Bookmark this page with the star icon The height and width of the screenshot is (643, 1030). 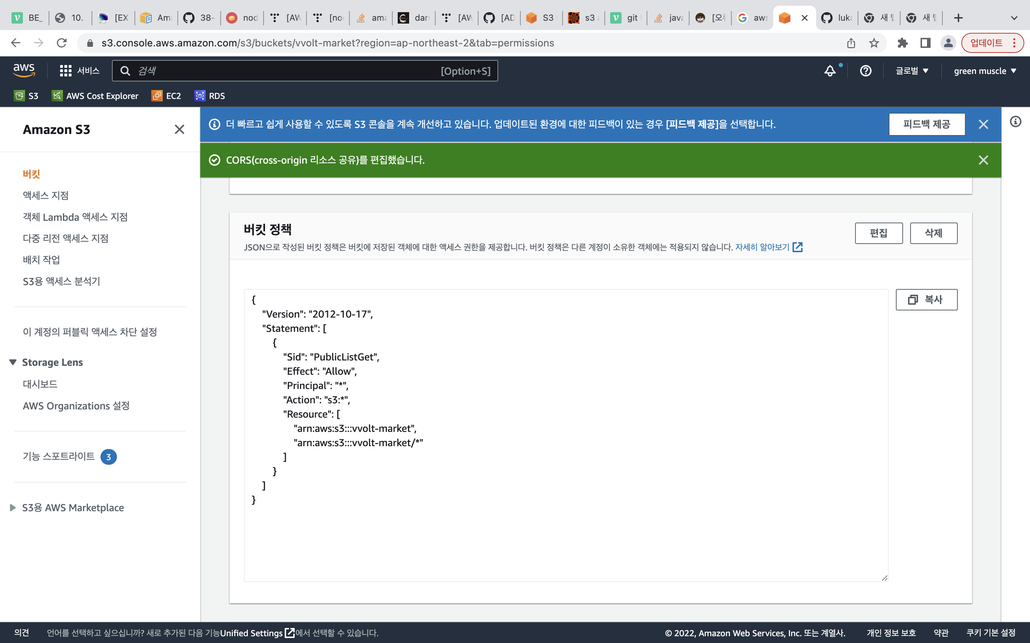pos(874,43)
